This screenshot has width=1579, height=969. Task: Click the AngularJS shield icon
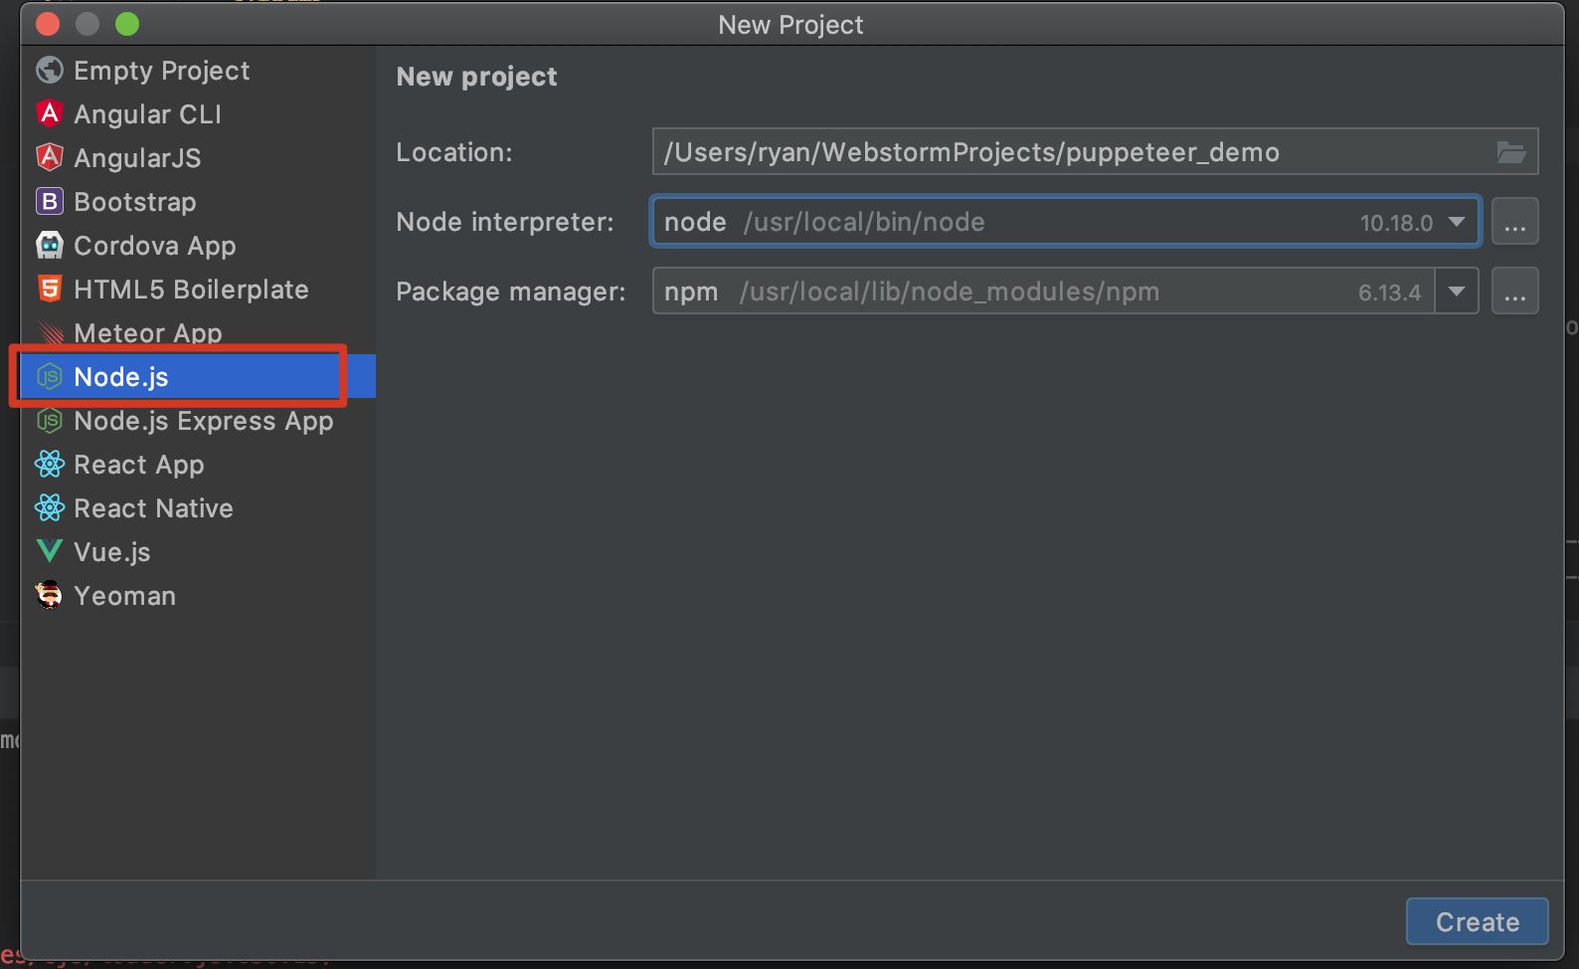(50, 158)
